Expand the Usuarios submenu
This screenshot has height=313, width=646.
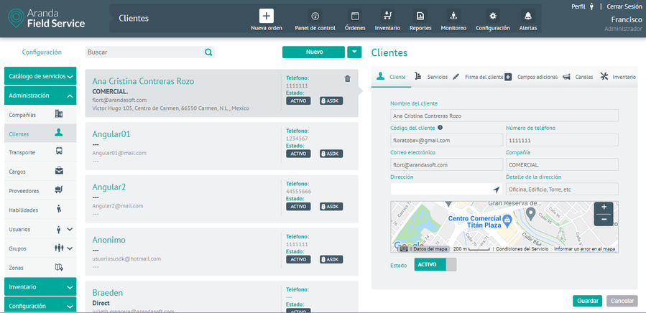pos(70,230)
